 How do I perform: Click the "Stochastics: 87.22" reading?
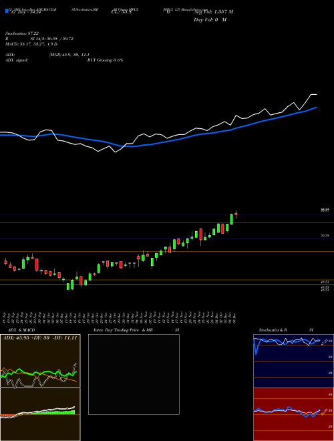pyautogui.click(x=22, y=33)
